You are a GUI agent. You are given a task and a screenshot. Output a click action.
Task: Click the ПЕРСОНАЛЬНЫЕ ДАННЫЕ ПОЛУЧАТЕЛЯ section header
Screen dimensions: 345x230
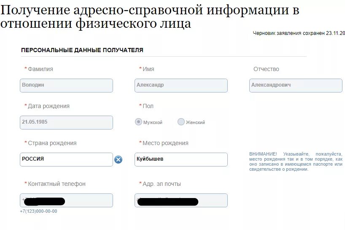[82, 50]
